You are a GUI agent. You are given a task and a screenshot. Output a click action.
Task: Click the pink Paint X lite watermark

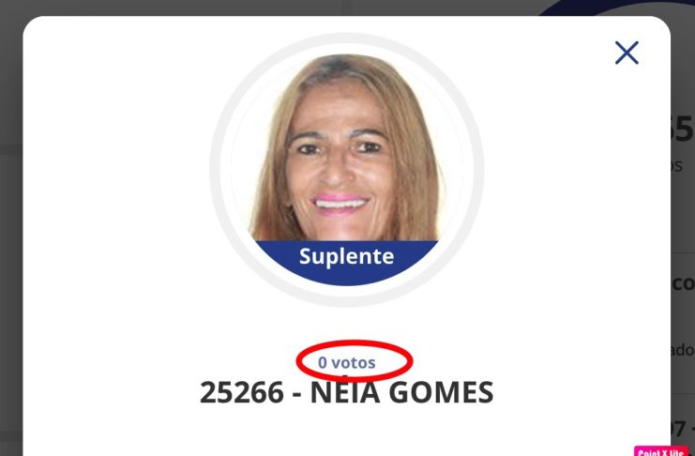coord(661,451)
